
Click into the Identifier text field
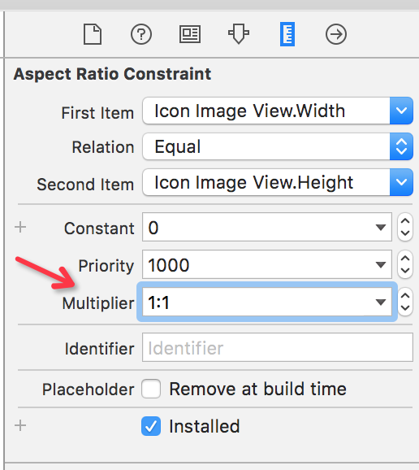pyautogui.click(x=278, y=347)
